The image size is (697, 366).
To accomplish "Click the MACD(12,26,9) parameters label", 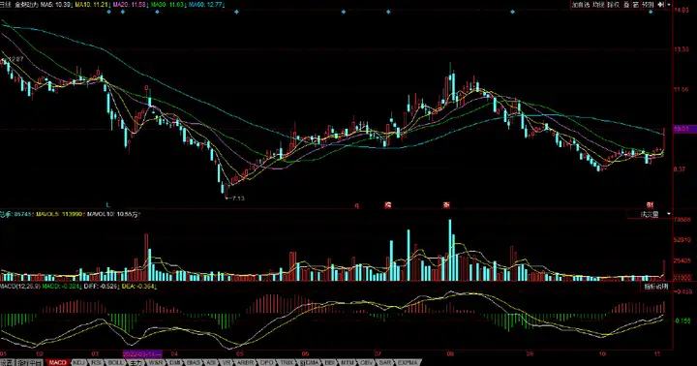I will click(19, 286).
